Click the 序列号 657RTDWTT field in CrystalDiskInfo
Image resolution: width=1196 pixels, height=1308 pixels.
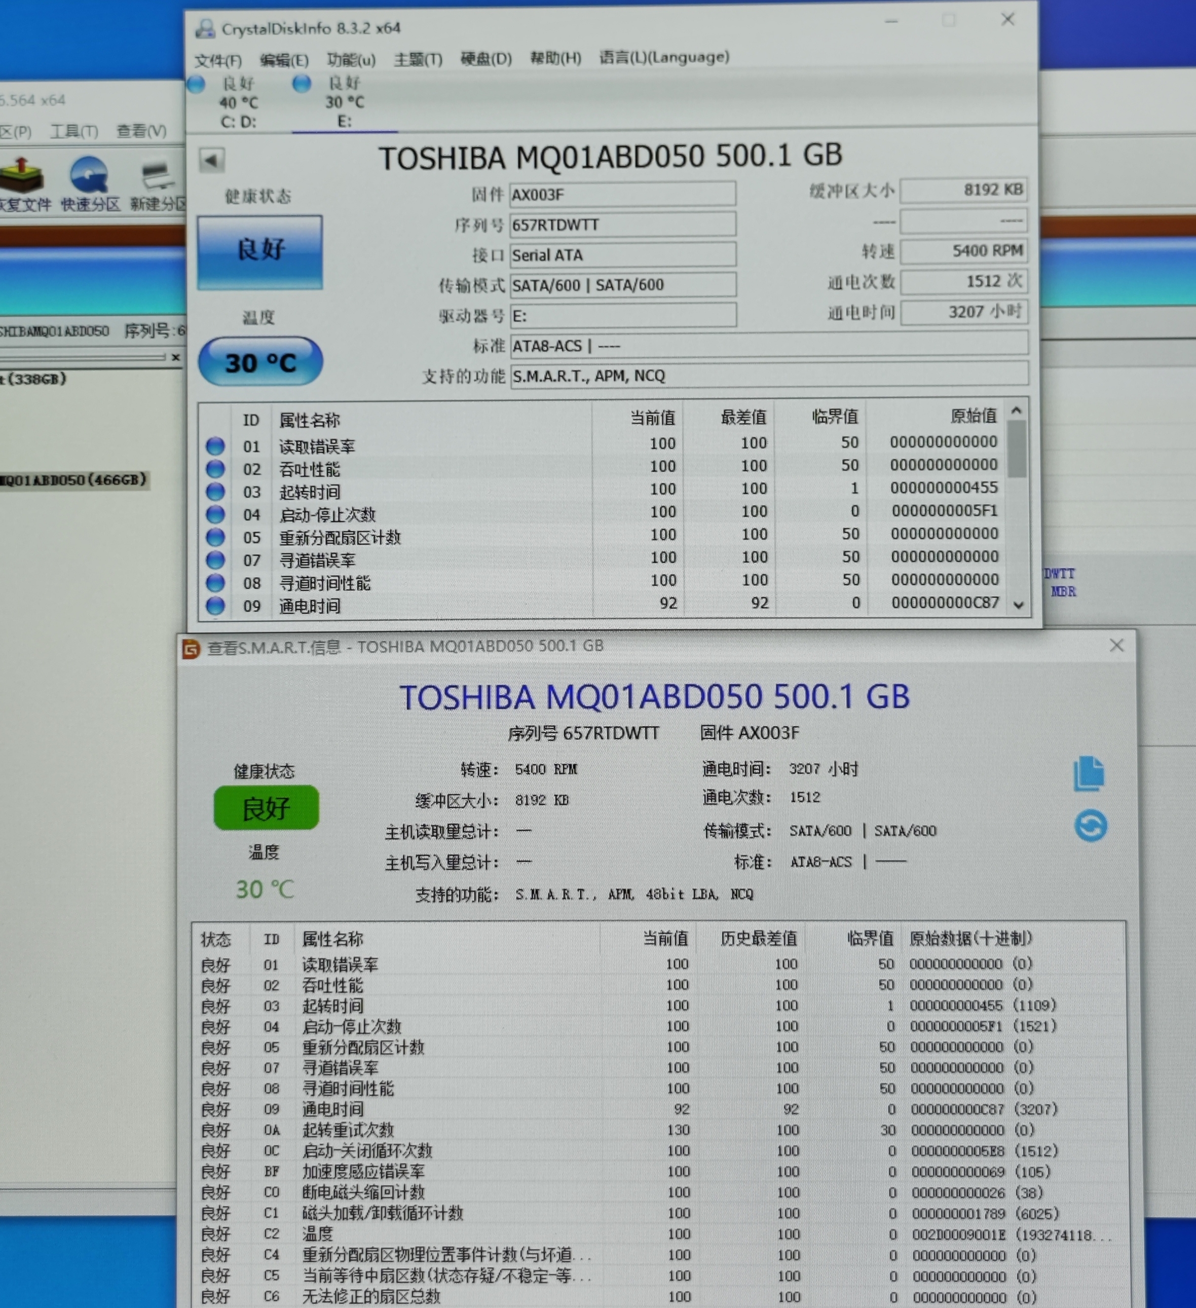(x=623, y=225)
